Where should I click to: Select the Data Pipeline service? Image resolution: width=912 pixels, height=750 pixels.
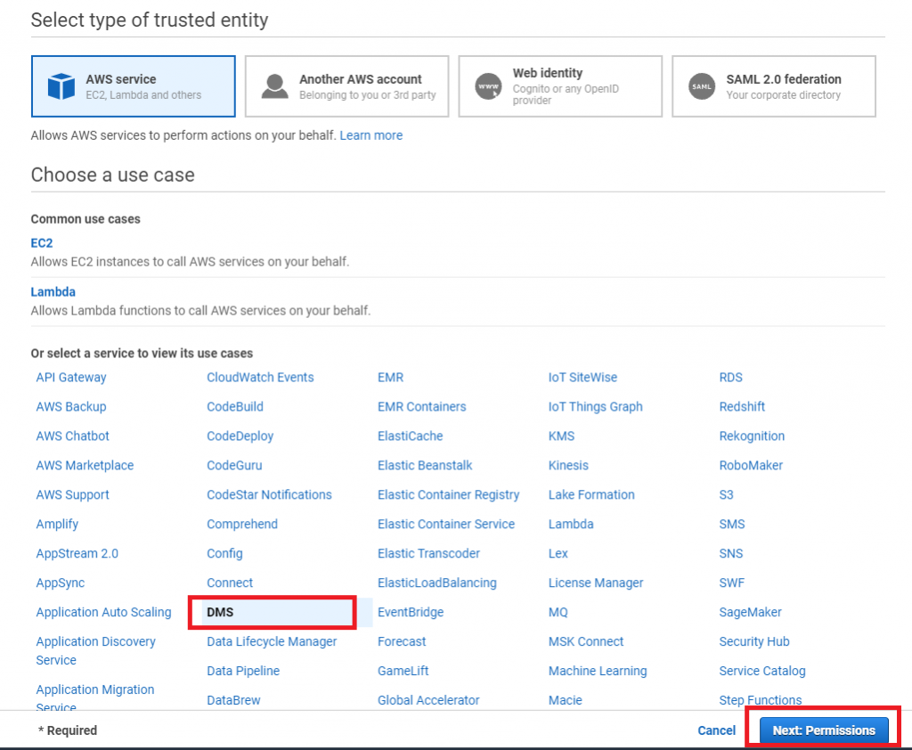tap(243, 671)
